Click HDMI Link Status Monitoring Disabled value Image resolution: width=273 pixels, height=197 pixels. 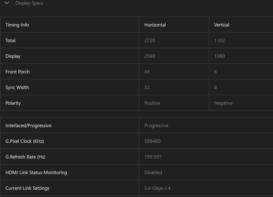coord(153,173)
